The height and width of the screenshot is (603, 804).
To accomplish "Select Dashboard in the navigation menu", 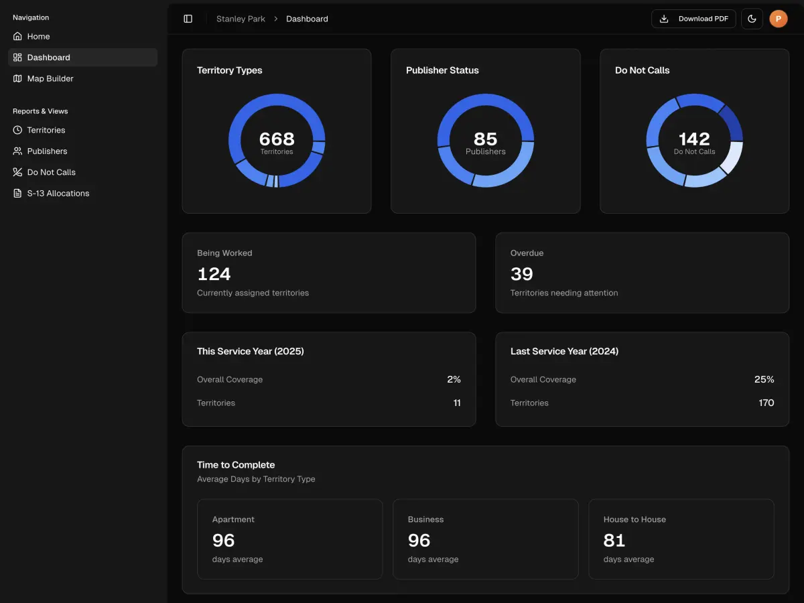I will (48, 57).
